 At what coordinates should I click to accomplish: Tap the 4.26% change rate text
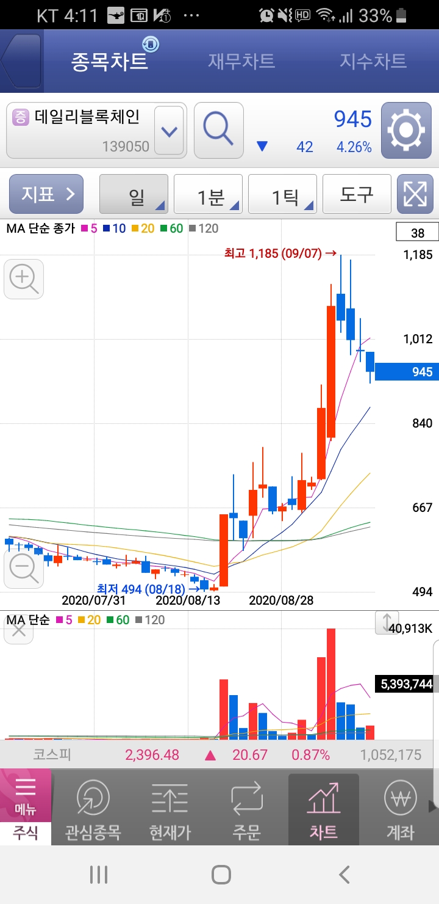pos(354,147)
